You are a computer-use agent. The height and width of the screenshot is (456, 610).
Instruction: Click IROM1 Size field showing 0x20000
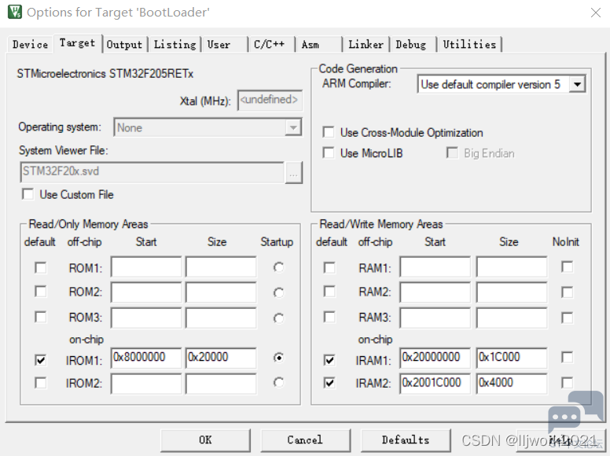[x=221, y=358]
